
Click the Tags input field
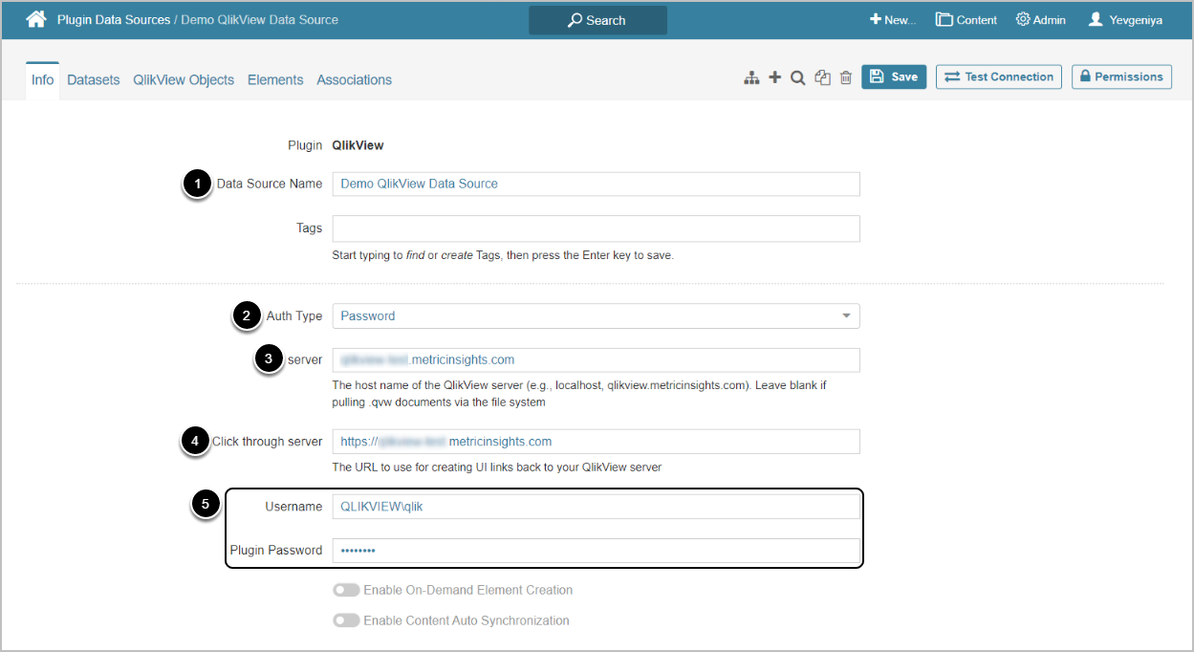tap(596, 228)
